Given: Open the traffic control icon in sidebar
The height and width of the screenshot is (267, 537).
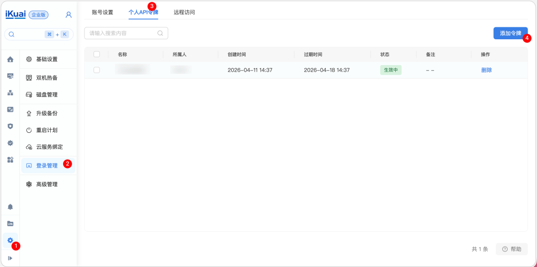Looking at the screenshot, I should 10,109.
